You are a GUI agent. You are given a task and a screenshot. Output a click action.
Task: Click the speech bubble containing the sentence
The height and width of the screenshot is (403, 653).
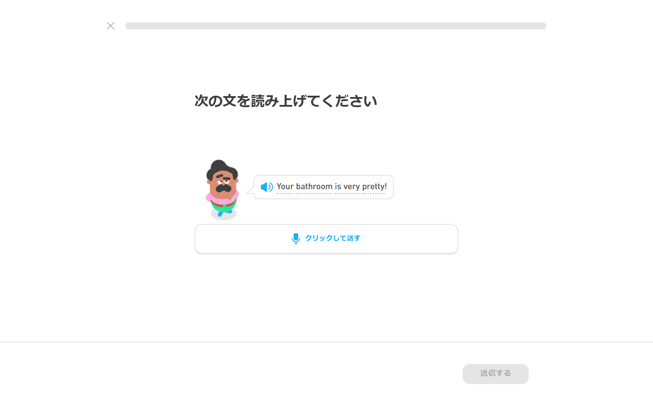323,187
